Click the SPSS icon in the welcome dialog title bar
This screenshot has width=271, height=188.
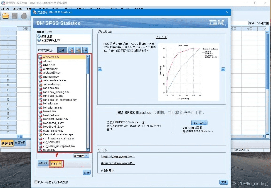pyautogui.click(x=34, y=12)
